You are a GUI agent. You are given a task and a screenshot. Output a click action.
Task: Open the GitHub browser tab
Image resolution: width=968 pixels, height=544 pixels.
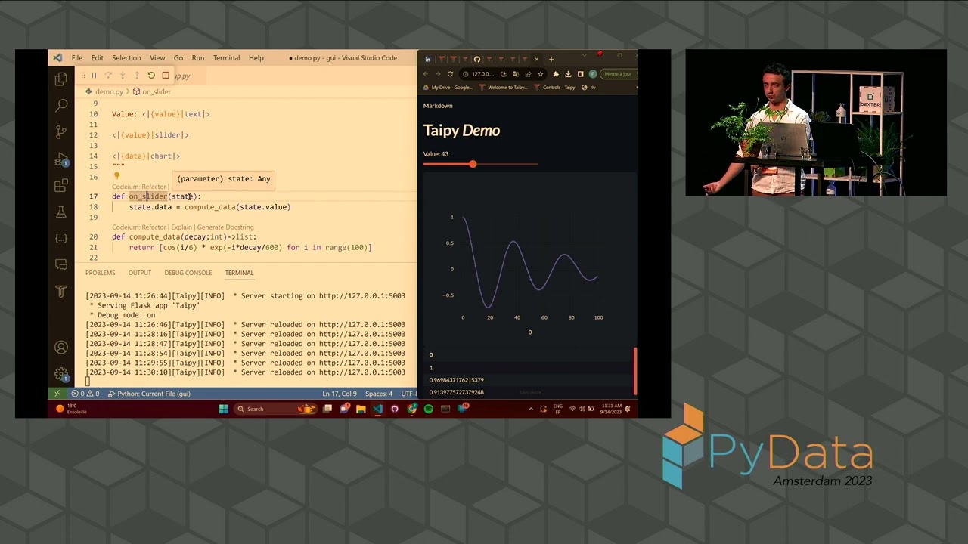(476, 59)
